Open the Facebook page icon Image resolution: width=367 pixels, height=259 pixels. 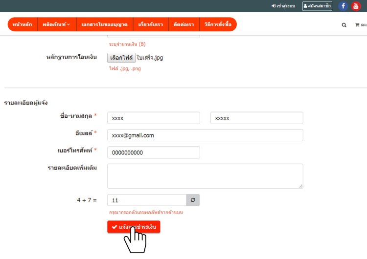coord(343,6)
